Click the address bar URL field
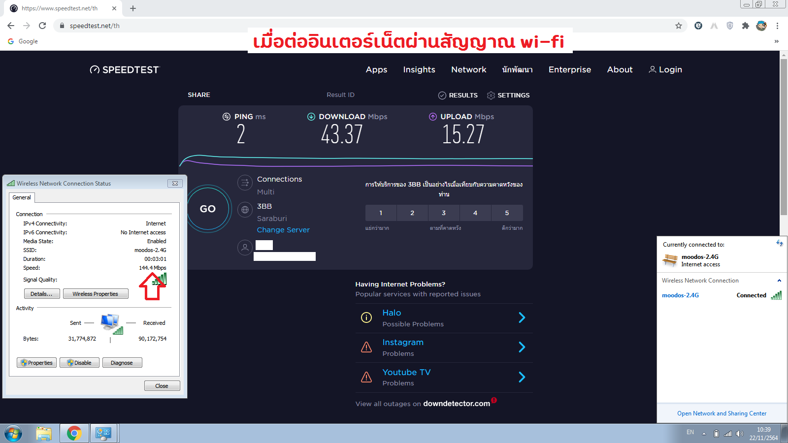The image size is (788, 443). [x=369, y=26]
